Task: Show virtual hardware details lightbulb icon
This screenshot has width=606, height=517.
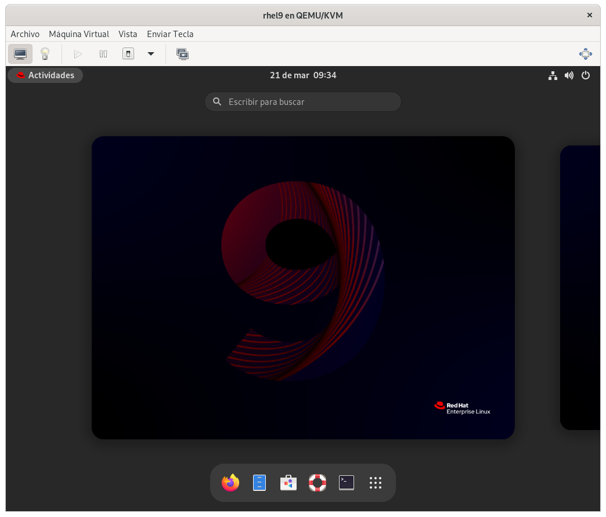Action: coord(45,54)
